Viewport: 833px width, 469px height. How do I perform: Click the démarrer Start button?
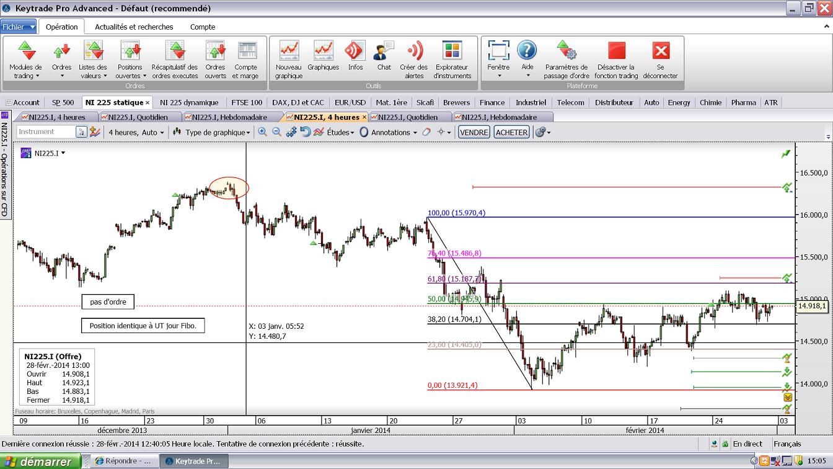40,462
